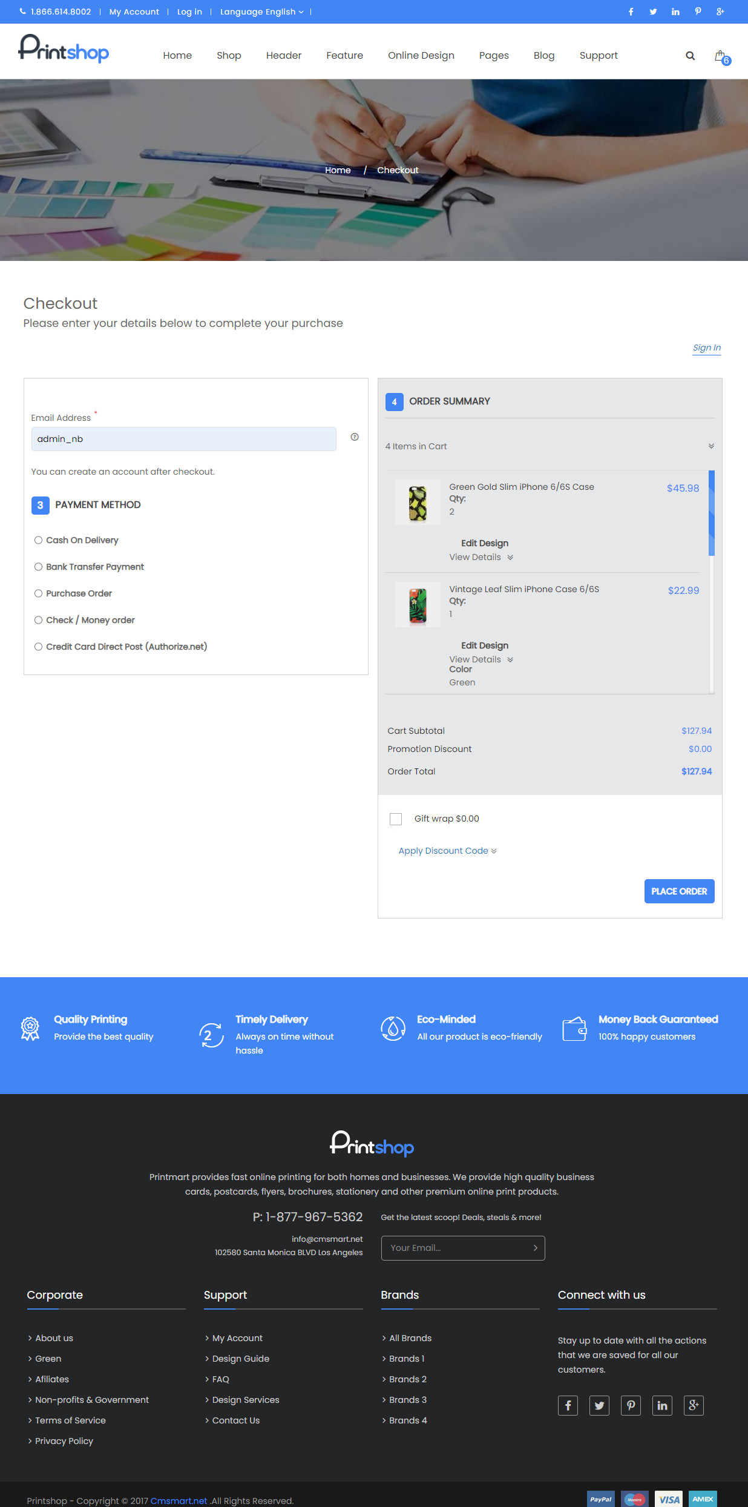This screenshot has height=1507, width=748.
Task: Open Pinterest icon in footer Connect section
Action: (631, 1405)
